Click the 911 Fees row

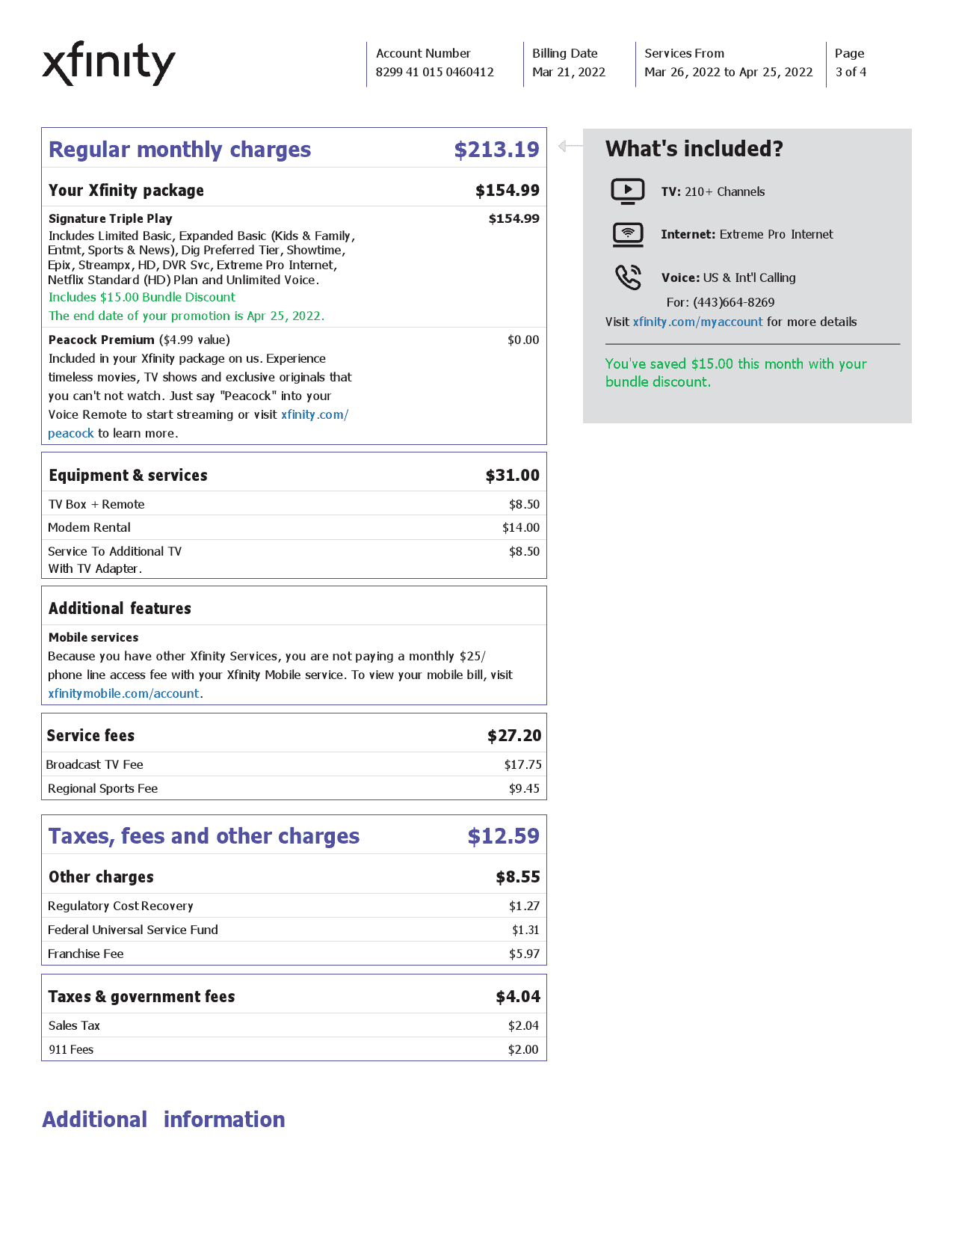294,1049
